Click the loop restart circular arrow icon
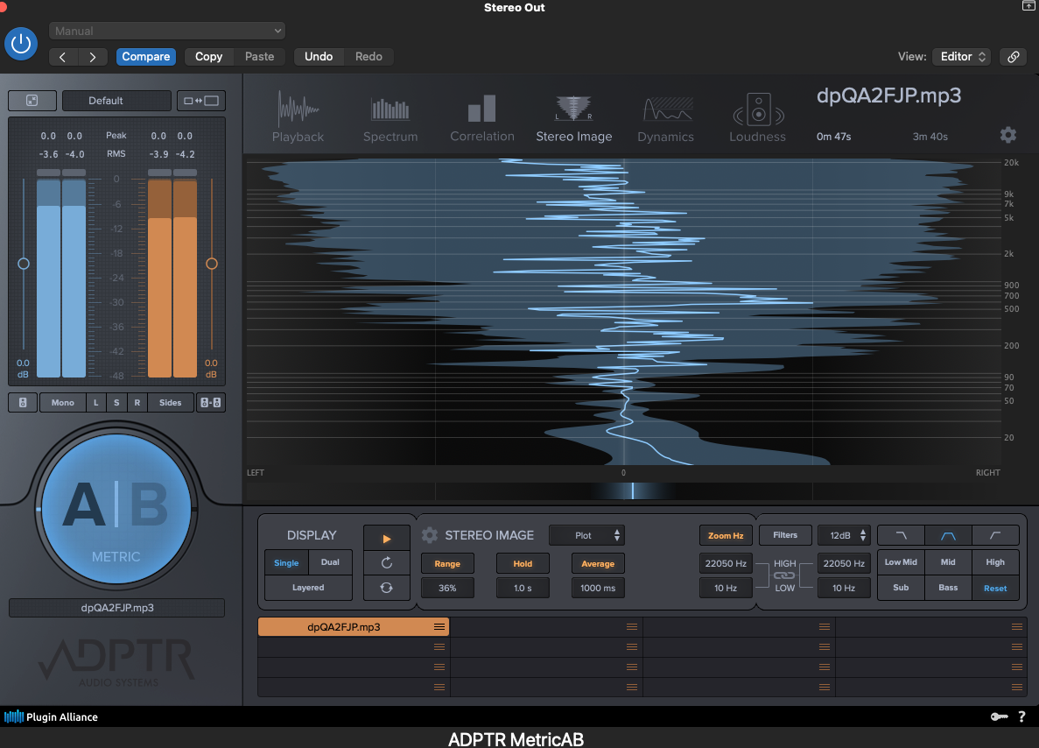Image resolution: width=1039 pixels, height=748 pixels. coord(387,563)
